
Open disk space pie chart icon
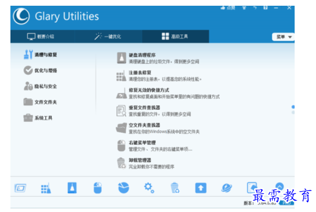[124, 188]
